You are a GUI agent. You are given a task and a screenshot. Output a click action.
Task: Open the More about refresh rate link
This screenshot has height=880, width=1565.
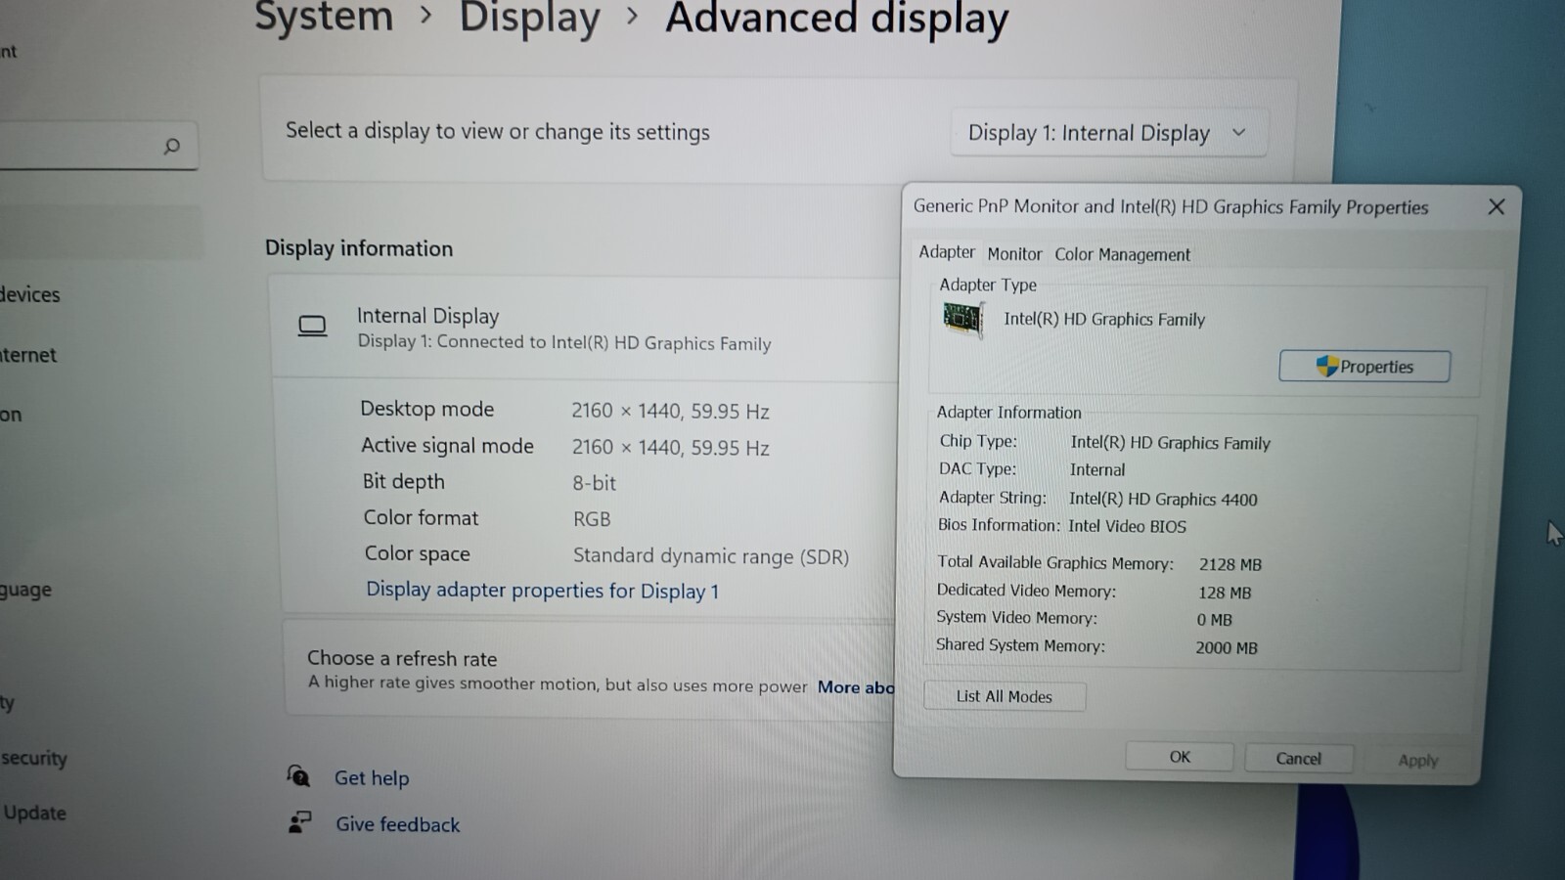[x=856, y=686]
